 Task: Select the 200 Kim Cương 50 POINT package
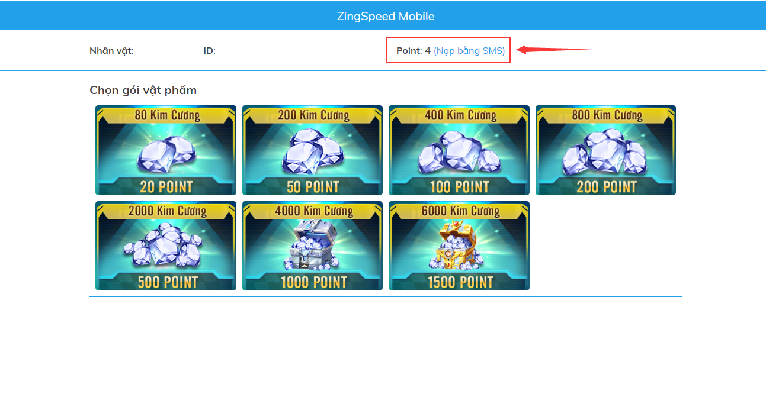[x=312, y=150]
